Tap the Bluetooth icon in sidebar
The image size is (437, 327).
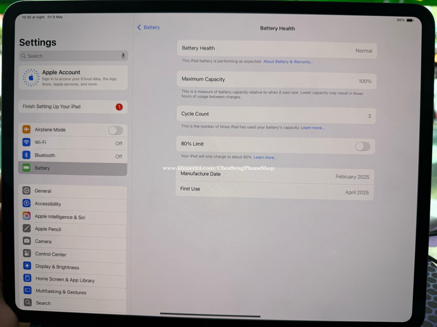click(x=27, y=155)
